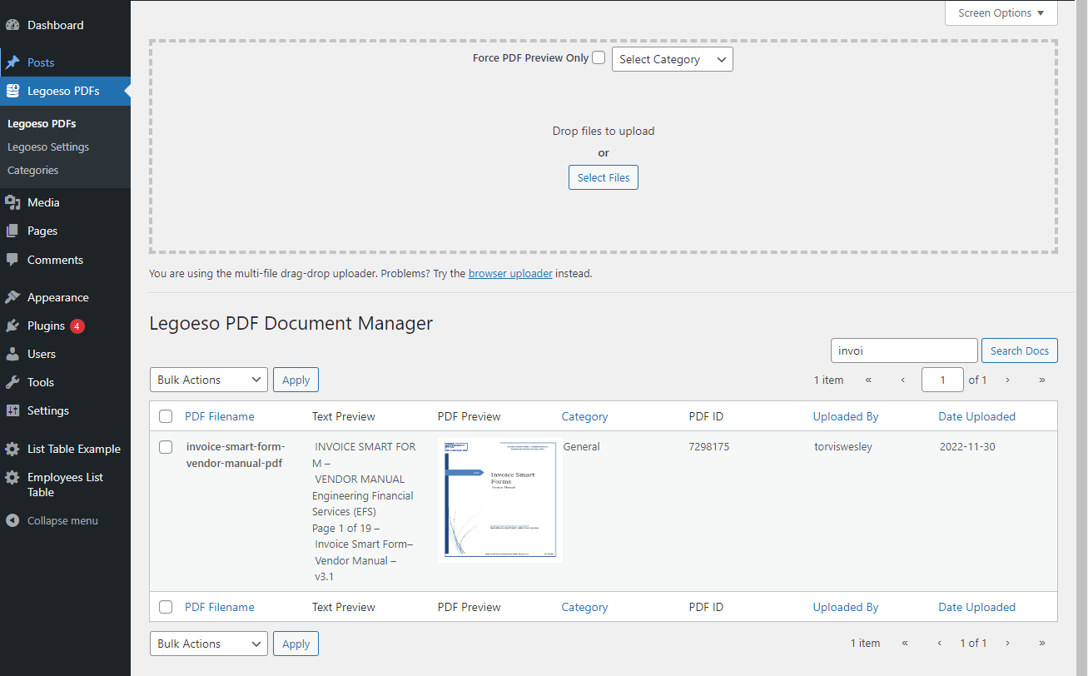Viewport: 1088px width, 676px height.
Task: Click the Employees List Table gear icon
Action: pyautogui.click(x=12, y=478)
